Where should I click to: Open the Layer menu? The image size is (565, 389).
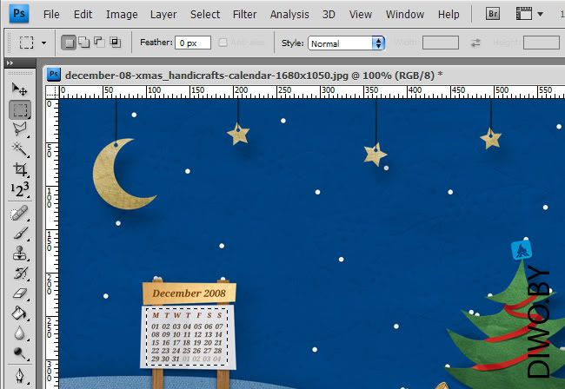coord(163,15)
